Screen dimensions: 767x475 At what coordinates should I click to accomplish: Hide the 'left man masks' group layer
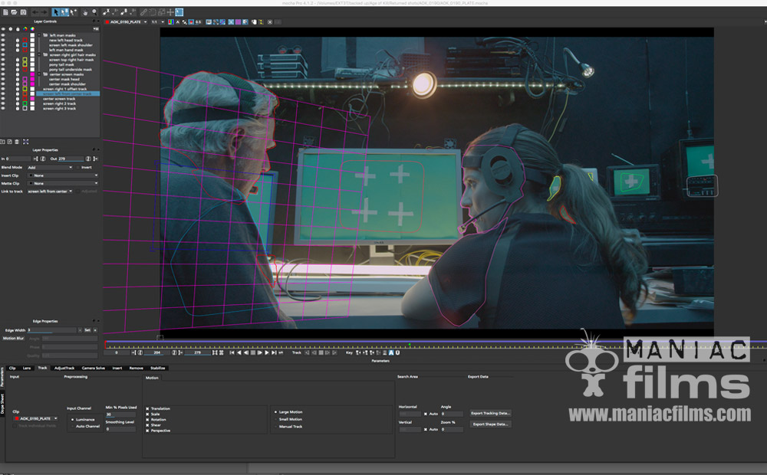click(3, 35)
